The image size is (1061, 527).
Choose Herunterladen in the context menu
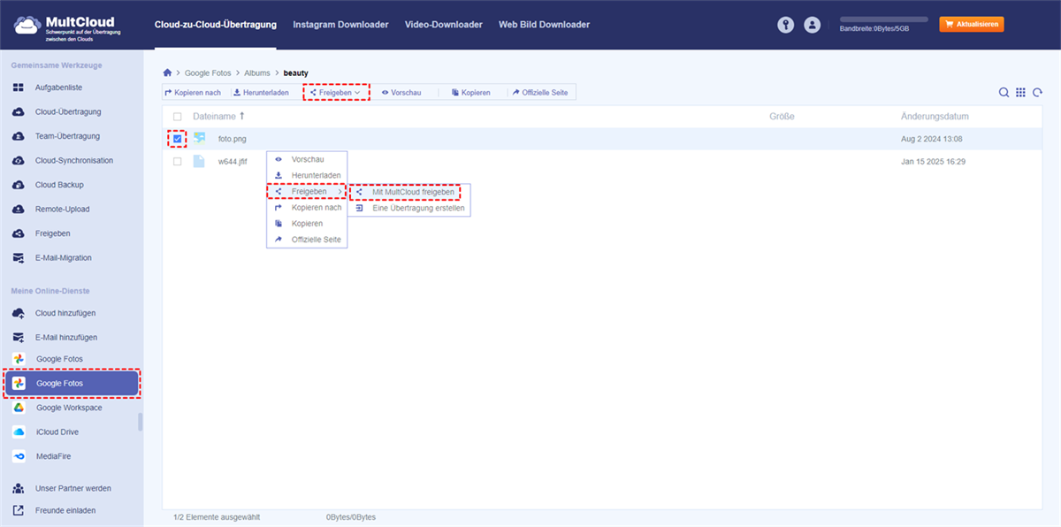click(x=307, y=175)
